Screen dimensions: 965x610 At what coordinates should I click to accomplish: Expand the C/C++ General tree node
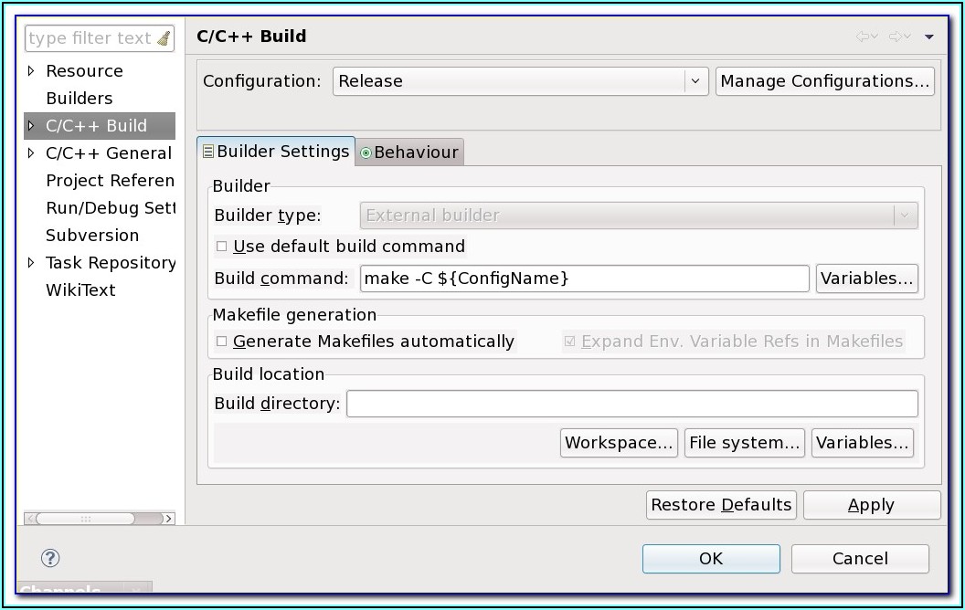point(31,153)
